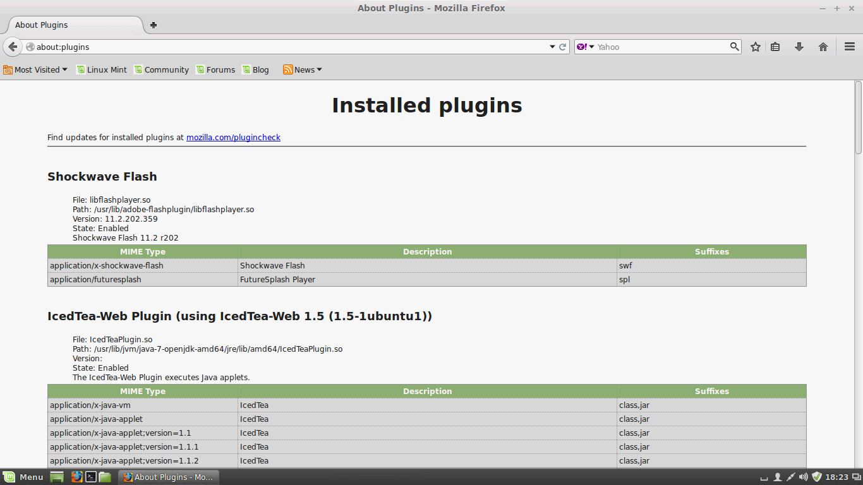Click the libflashplayer.so path line

pos(163,210)
